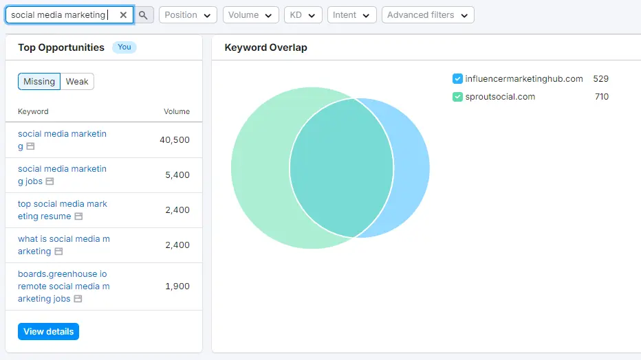The image size is (641, 360).
Task: Select the Missing tab
Action: click(39, 82)
